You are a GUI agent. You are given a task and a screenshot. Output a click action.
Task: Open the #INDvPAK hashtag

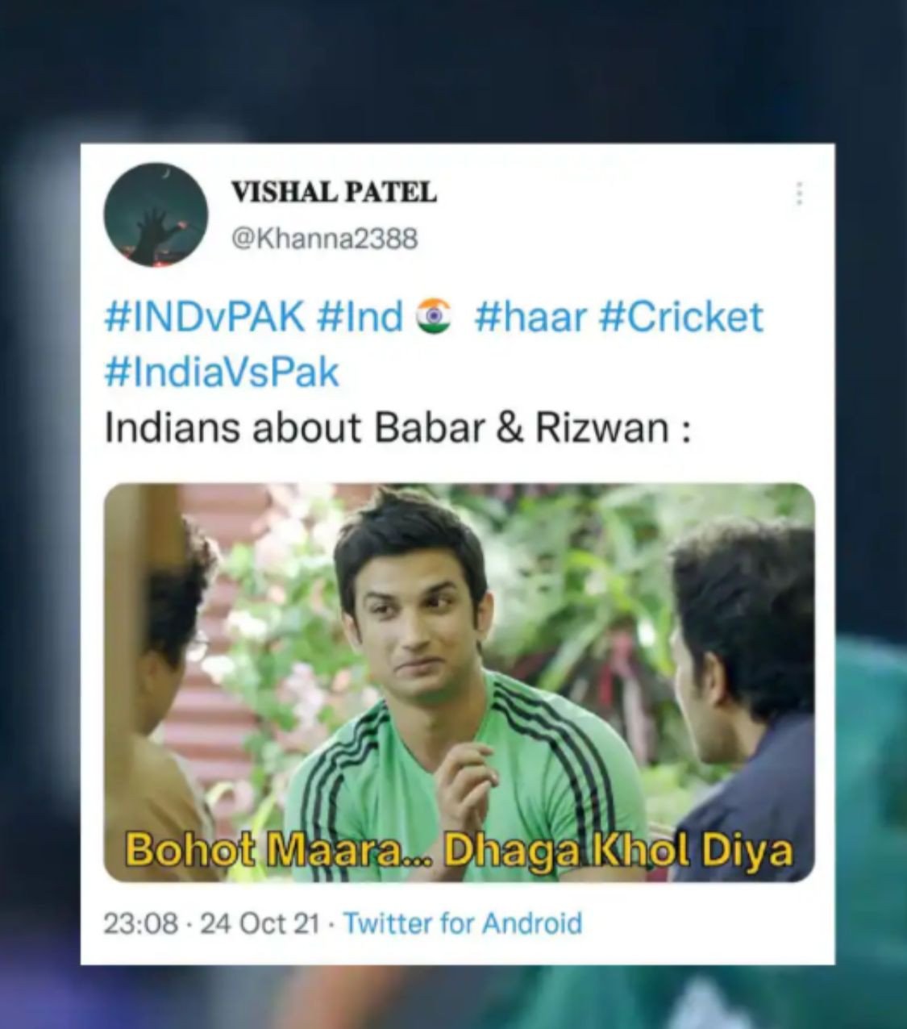click(x=205, y=316)
